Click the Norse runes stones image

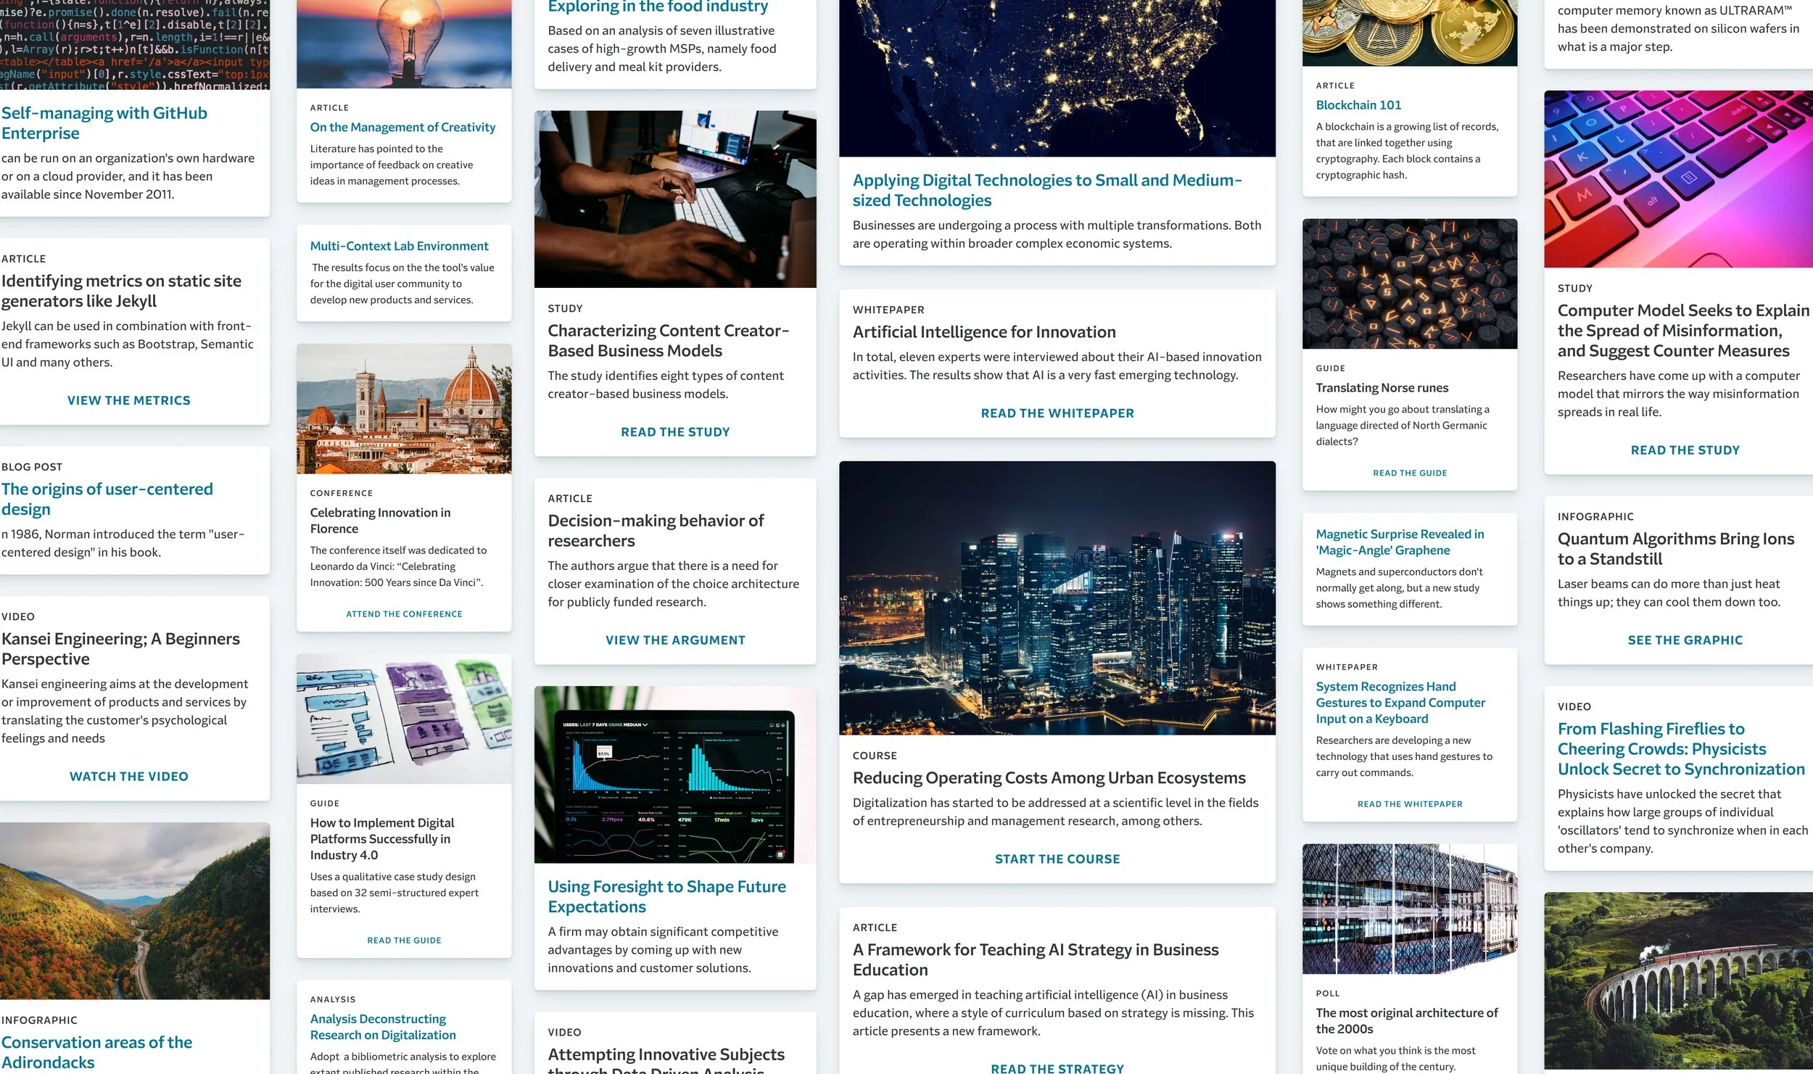click(x=1409, y=284)
